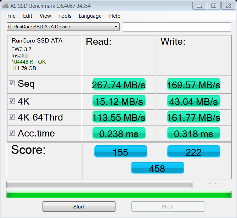Open the Tools menu

pyautogui.click(x=65, y=16)
